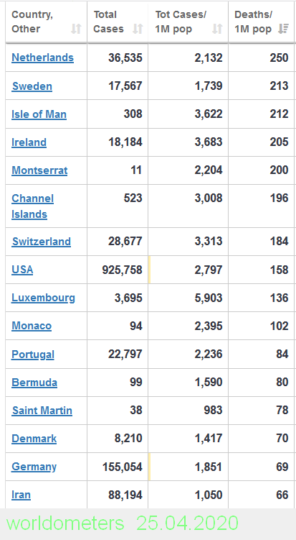Open the Netherlands country link

coord(42,58)
